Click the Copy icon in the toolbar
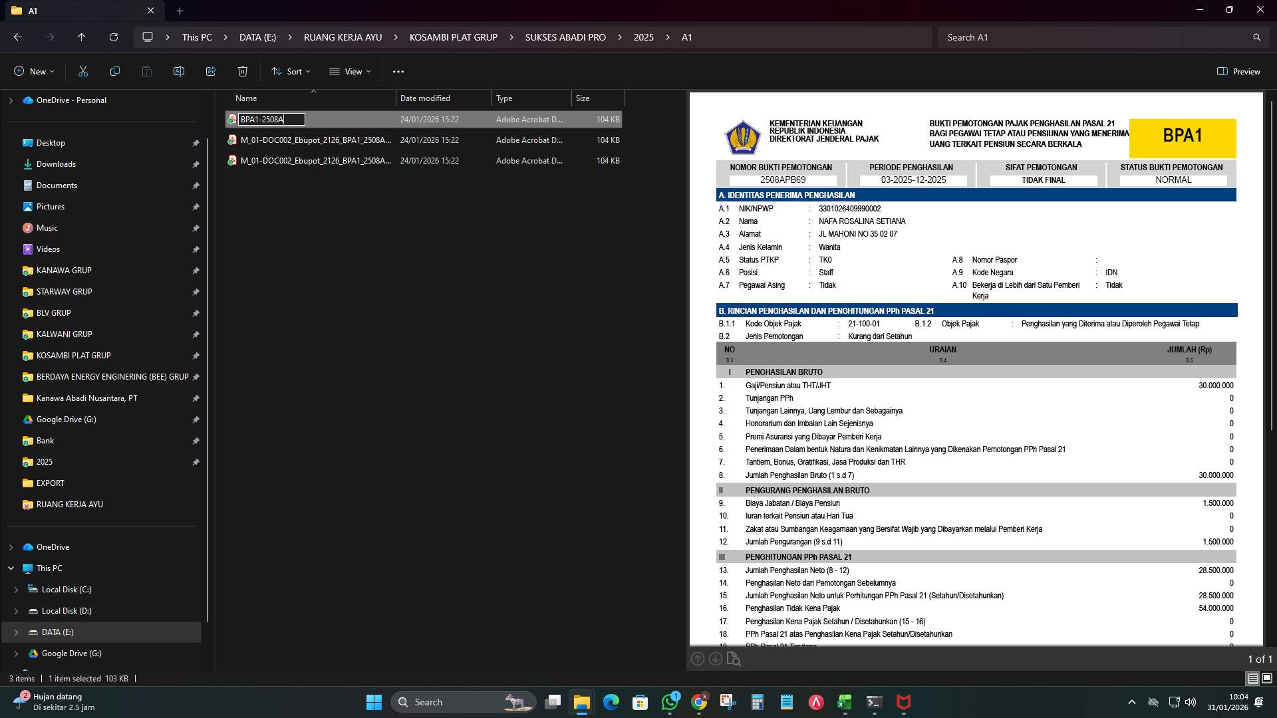 click(114, 71)
